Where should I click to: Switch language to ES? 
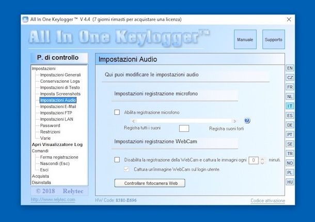[290, 115]
